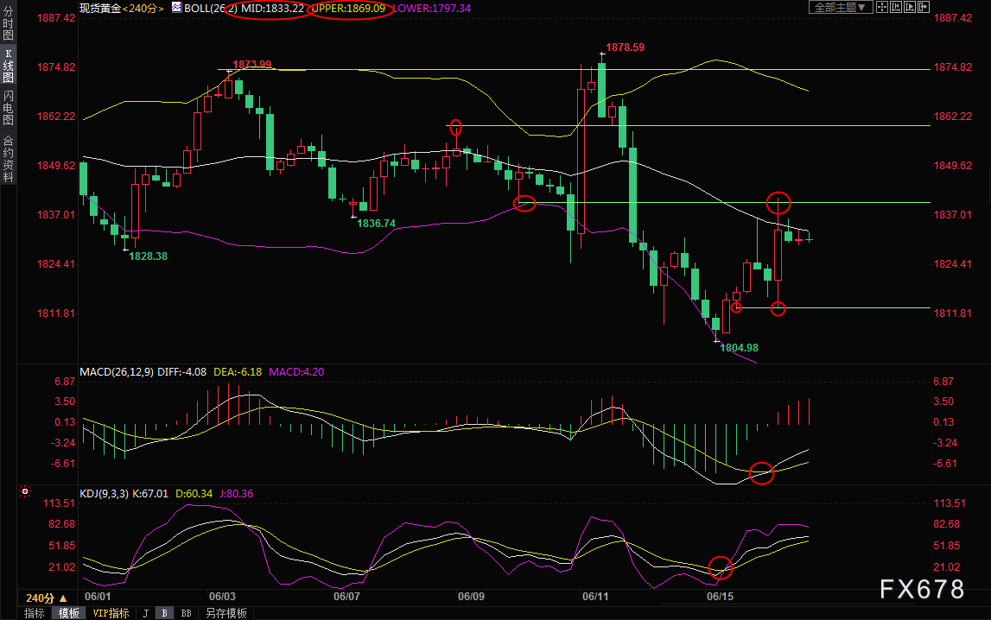
Task: Open 合约资料 in the left sidebar
Action: click(8, 159)
